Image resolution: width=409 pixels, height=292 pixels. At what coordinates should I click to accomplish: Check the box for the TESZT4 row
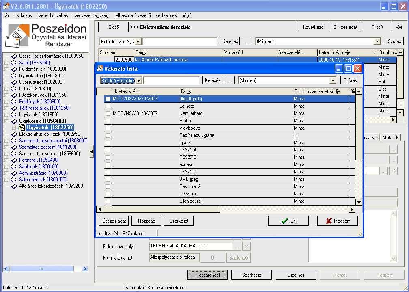click(108, 150)
